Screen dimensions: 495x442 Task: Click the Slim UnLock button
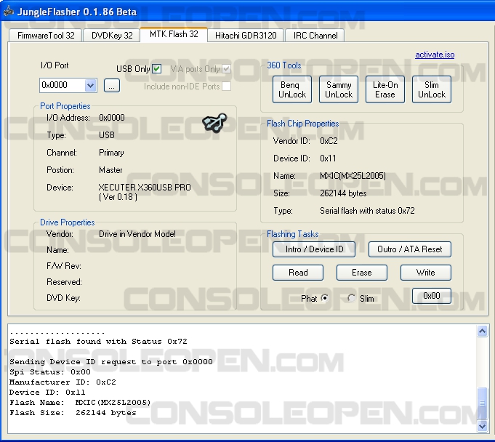pos(432,89)
